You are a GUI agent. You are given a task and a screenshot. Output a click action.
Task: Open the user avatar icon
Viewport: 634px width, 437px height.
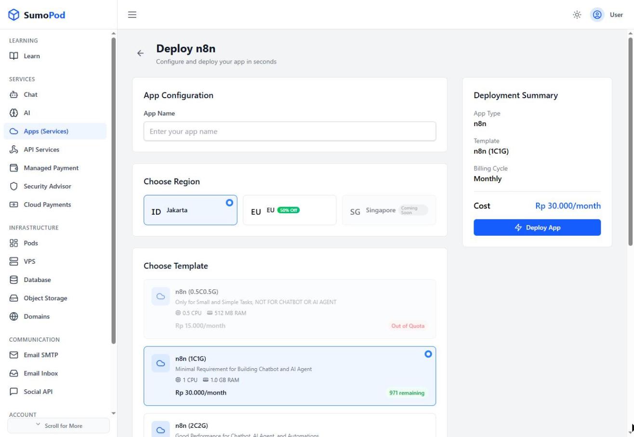coord(597,15)
